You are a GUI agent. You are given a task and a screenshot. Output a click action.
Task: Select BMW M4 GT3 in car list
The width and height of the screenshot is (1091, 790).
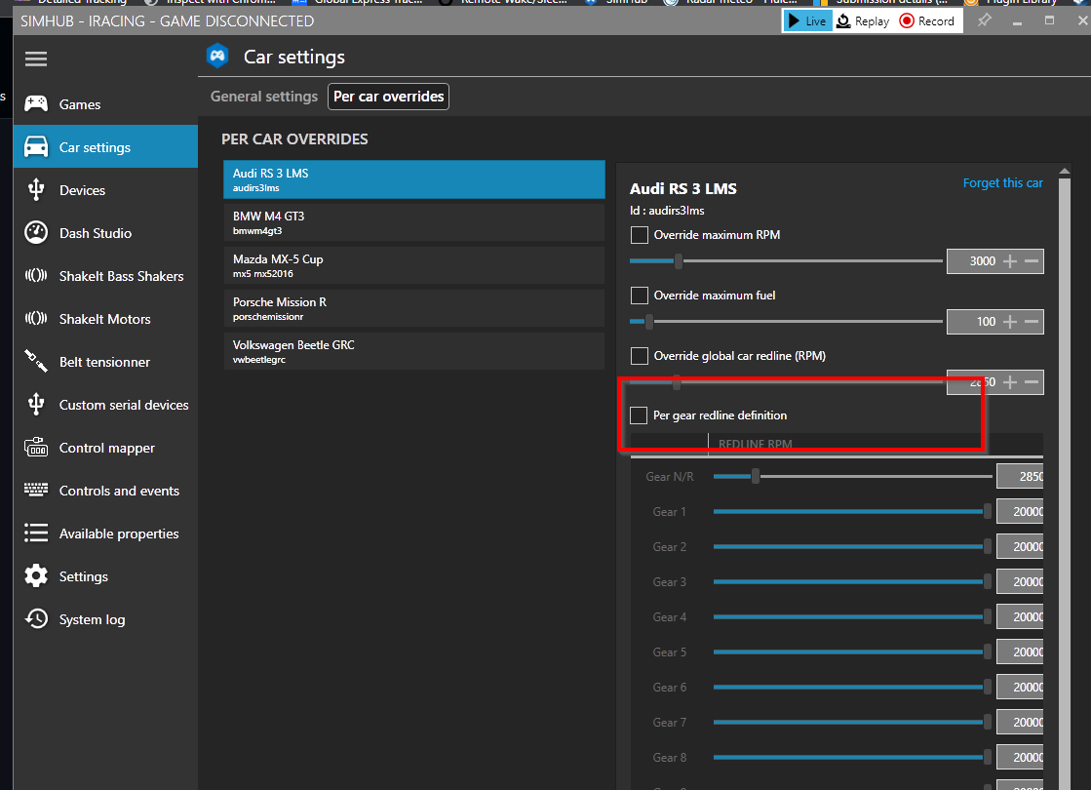click(414, 222)
